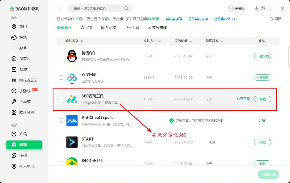Open the 个人中心 profile icon
Viewport: 290px width, 183px height.
click(14, 166)
